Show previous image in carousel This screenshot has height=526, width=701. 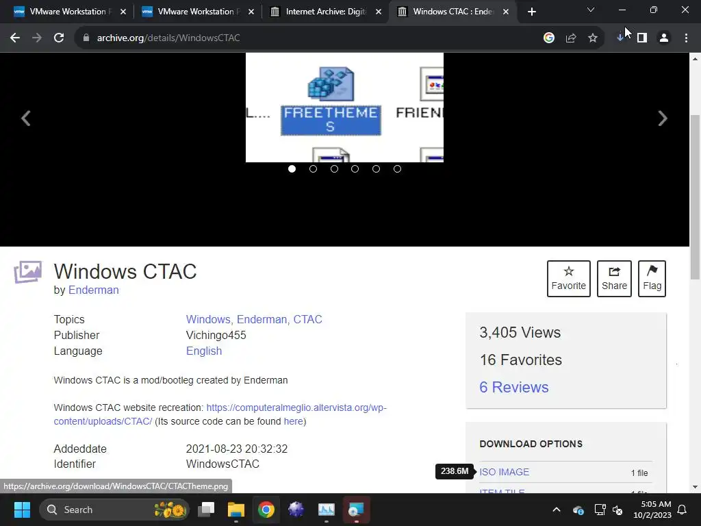pos(26,118)
